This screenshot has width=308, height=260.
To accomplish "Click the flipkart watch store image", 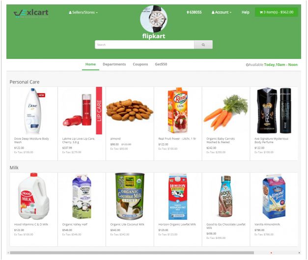I will point(154,19).
